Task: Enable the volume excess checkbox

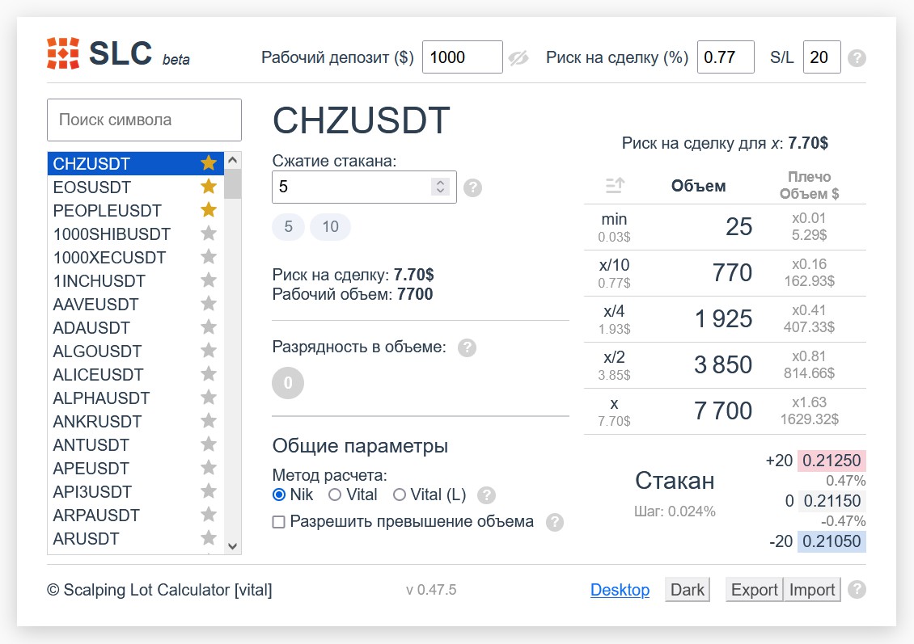Action: [279, 522]
